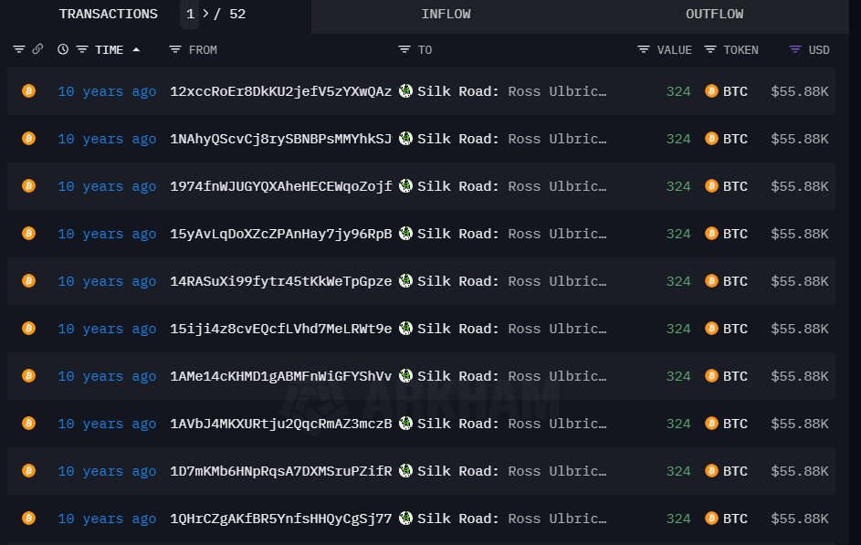This screenshot has height=545, width=861.
Task: Open address 12xccRoEr8DkKU2jefV5zYXwQAz
Action: coord(280,91)
